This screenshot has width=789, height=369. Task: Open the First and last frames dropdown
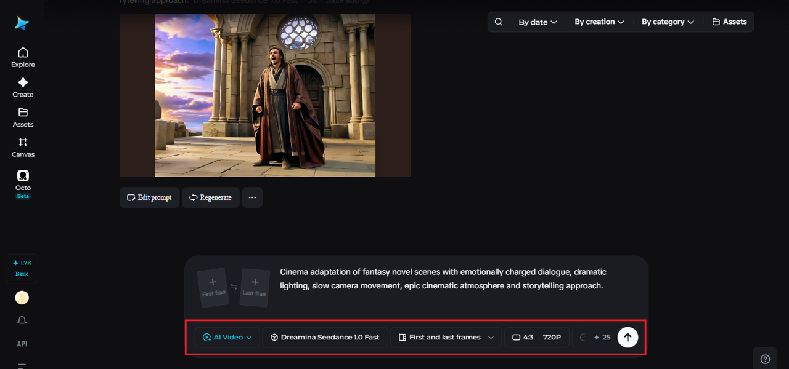pyautogui.click(x=446, y=337)
